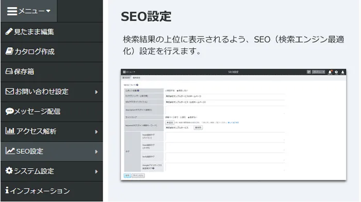This screenshot has width=361, height=202.
Task: Click the envelope icon for お問い合わせ設定
Action: [x=10, y=91]
